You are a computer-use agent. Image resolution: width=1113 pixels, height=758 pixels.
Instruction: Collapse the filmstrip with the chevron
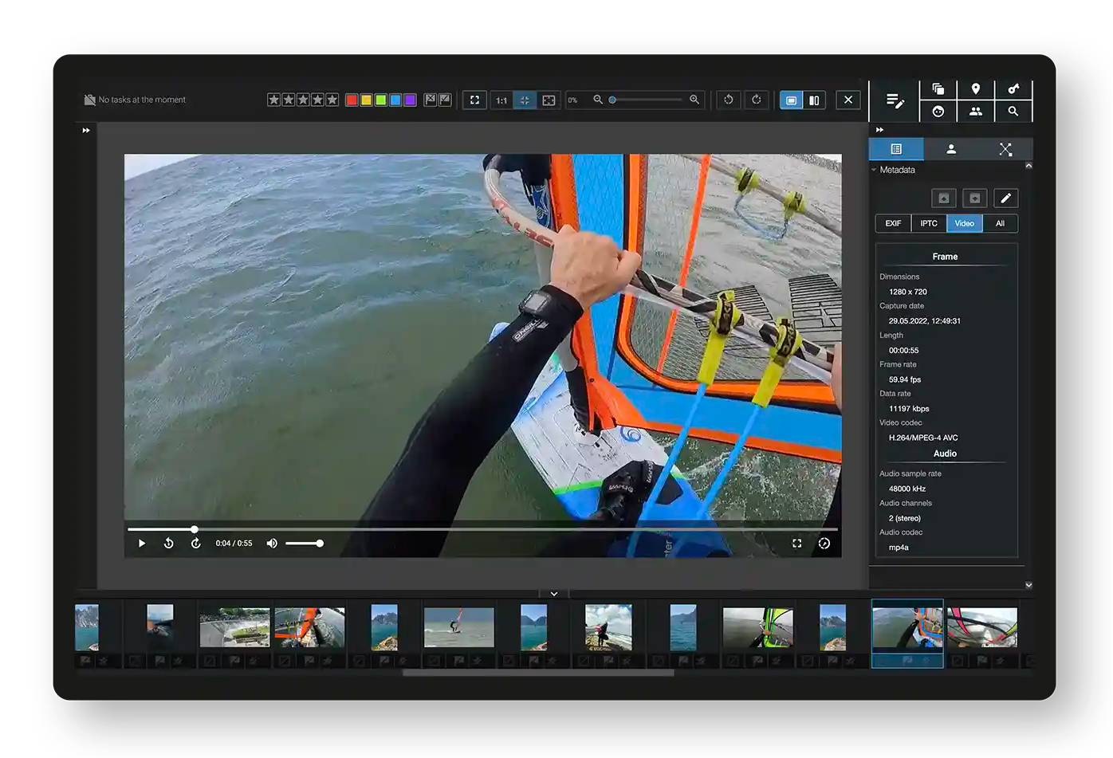coord(554,594)
